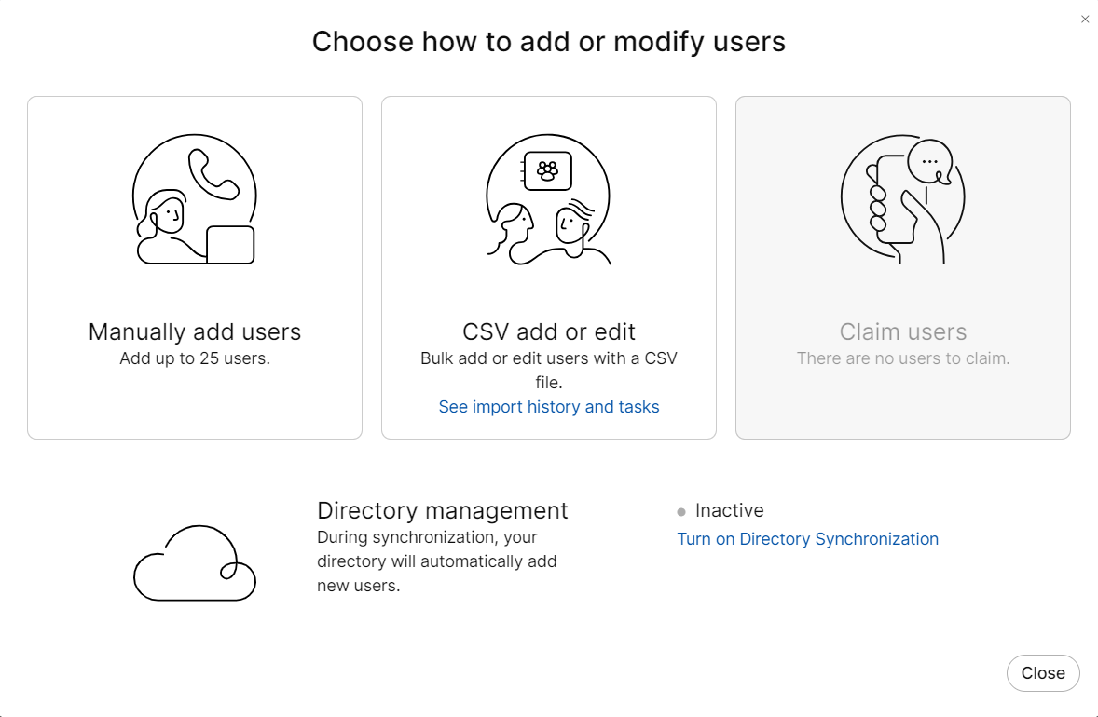
Task: Click the 'Inactive' status label
Action: pyautogui.click(x=729, y=510)
